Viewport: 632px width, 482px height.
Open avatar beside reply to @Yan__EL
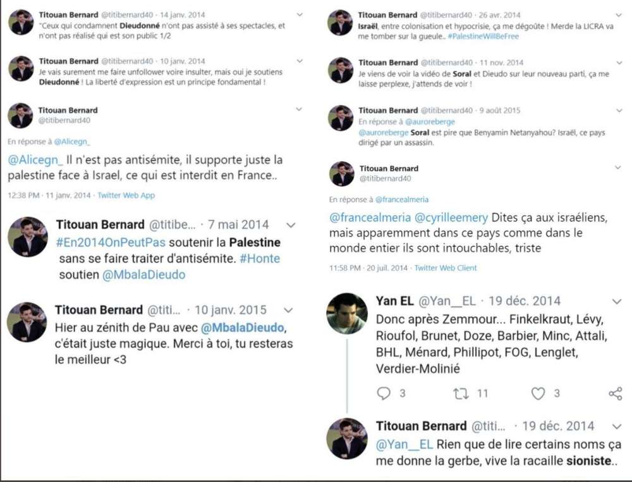(346, 439)
